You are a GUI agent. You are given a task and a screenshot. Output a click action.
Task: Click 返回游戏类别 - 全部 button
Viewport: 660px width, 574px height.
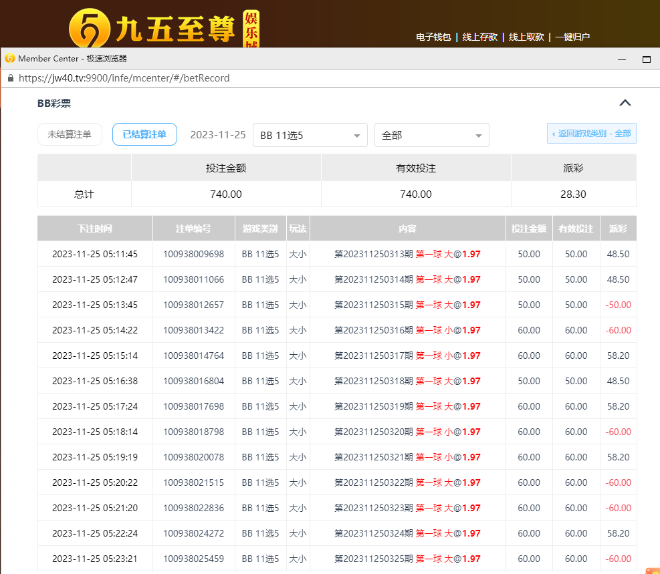[591, 133]
